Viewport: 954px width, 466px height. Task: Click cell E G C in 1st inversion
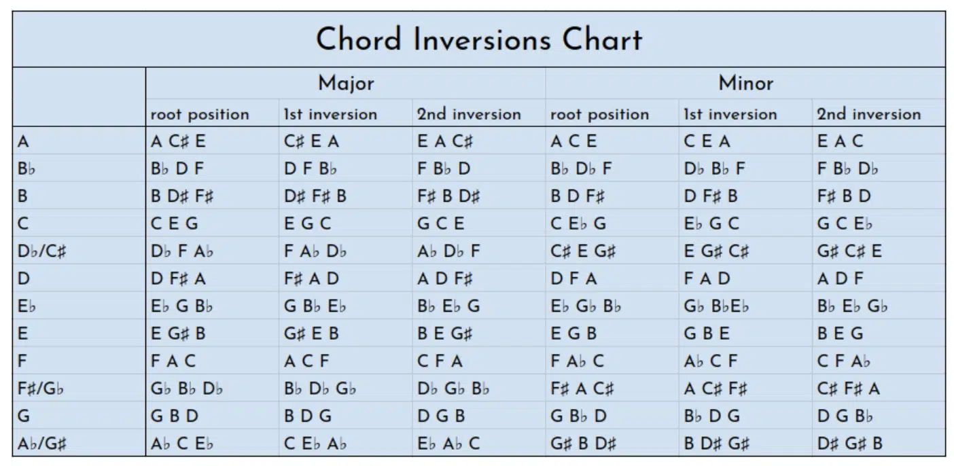pyautogui.click(x=307, y=224)
